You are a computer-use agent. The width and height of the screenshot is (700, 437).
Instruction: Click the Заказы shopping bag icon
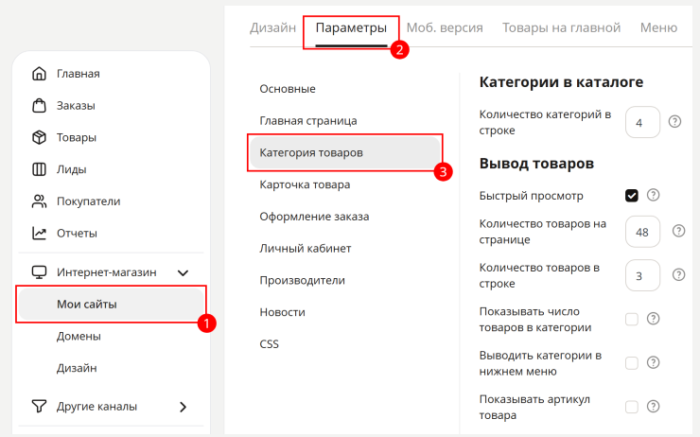point(39,106)
